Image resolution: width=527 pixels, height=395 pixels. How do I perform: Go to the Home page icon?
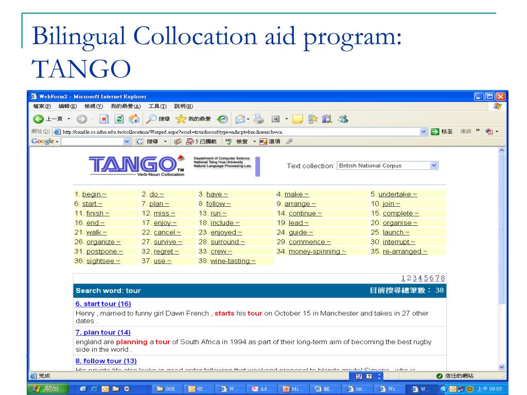(x=134, y=119)
